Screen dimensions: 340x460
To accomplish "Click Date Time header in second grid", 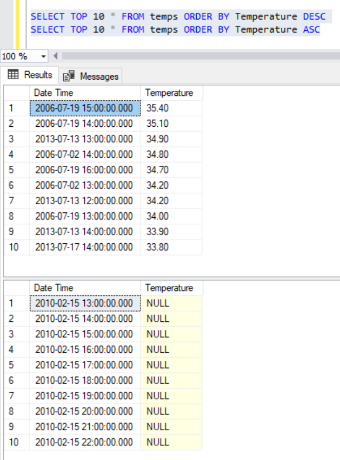I will 85,288.
